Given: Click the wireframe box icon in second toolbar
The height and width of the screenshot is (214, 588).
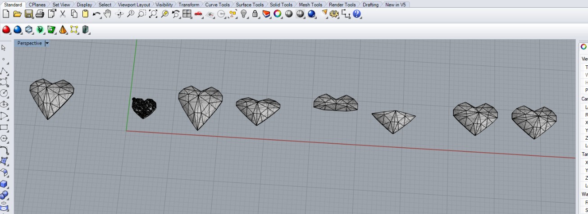Looking at the screenshot, I should point(29,30).
